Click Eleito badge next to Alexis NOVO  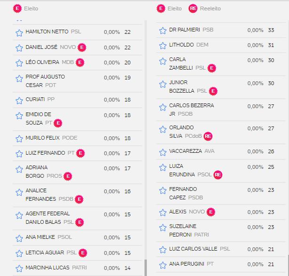211,212
